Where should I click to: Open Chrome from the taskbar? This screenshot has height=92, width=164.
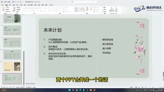(77, 90)
